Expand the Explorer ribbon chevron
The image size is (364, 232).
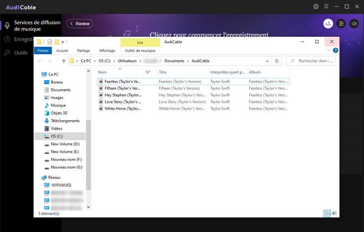pos(329,50)
